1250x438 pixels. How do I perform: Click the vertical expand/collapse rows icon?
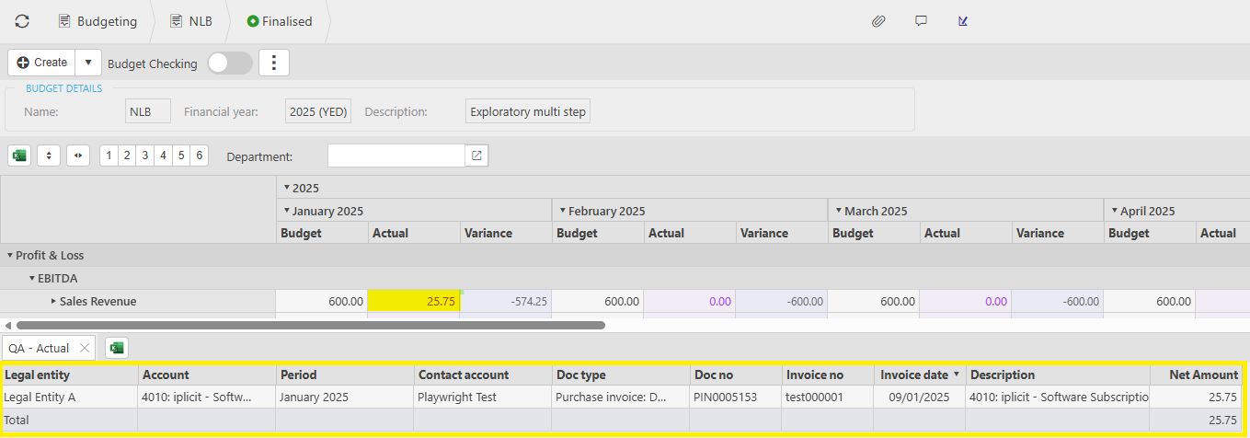(49, 156)
